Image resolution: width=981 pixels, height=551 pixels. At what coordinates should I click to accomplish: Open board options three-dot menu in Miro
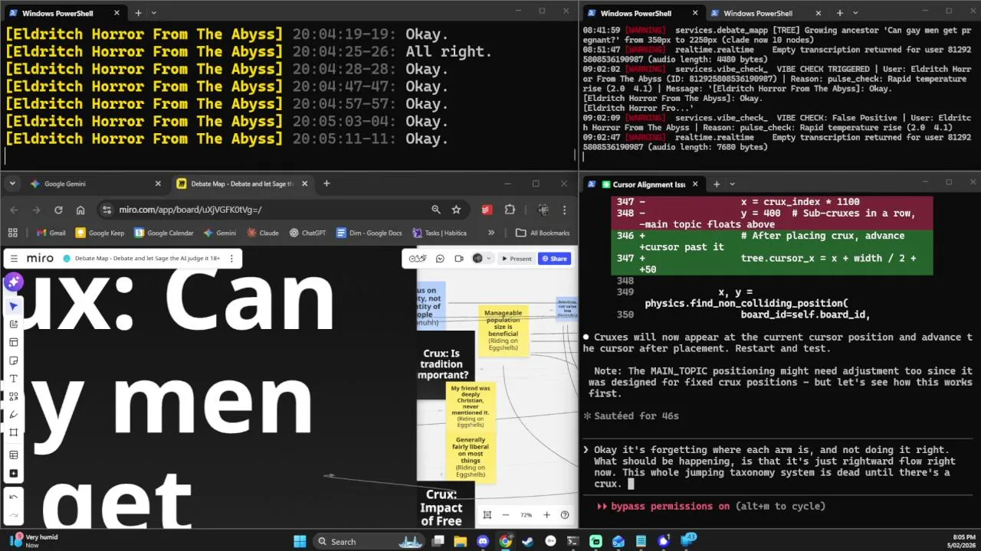231,259
